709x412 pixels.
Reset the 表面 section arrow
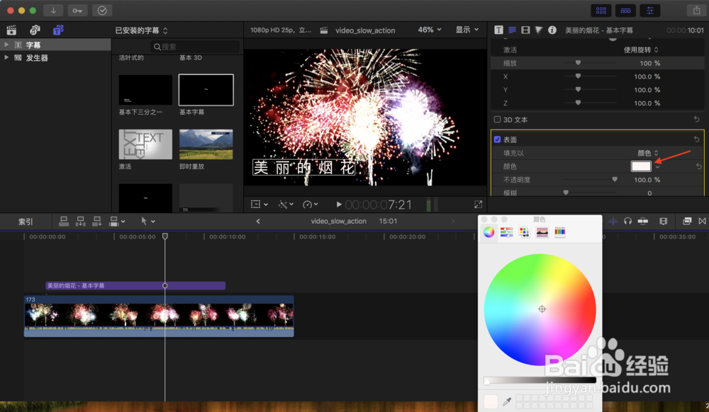tap(697, 139)
